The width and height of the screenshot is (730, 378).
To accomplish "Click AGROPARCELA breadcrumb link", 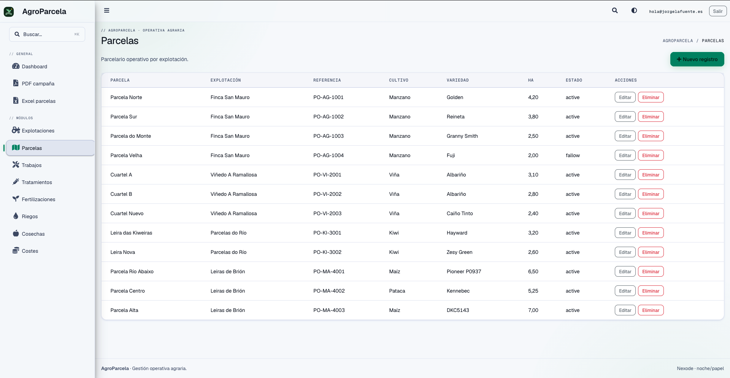I will tap(678, 41).
